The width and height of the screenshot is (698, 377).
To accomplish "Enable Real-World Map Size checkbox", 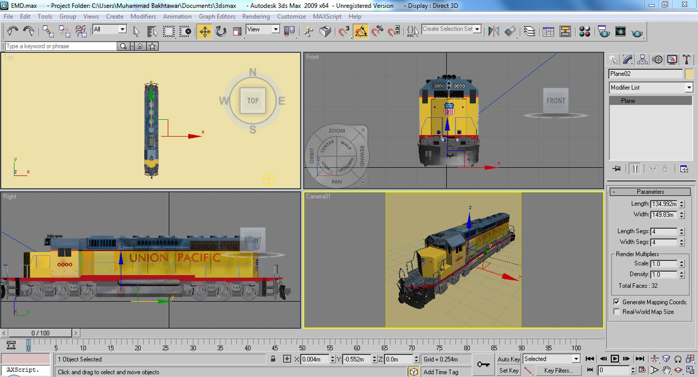I will click(617, 312).
